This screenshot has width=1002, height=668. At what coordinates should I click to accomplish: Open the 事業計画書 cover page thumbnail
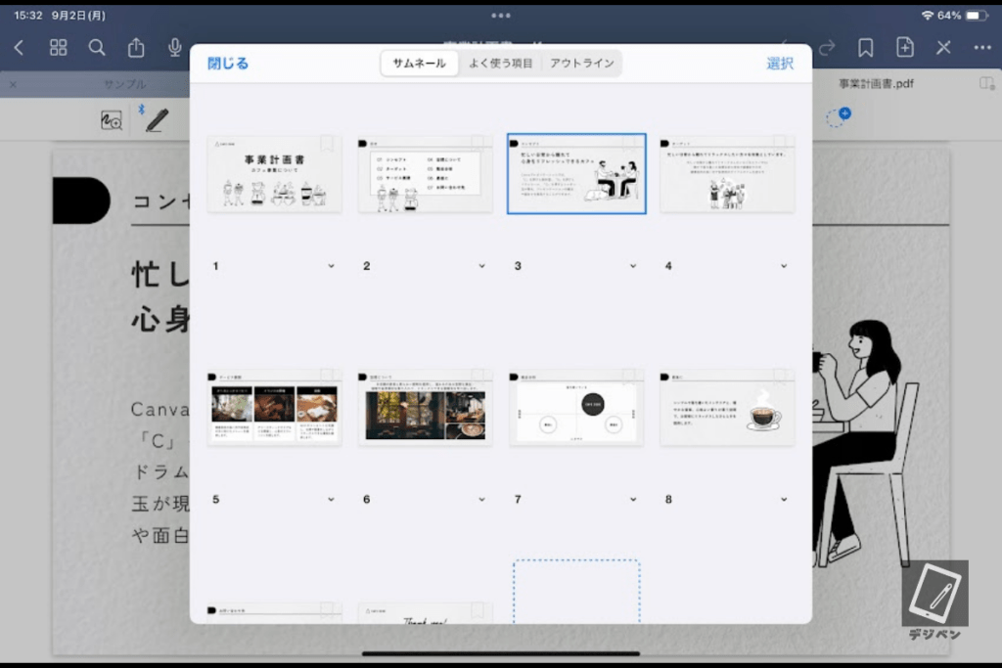pyautogui.click(x=274, y=174)
